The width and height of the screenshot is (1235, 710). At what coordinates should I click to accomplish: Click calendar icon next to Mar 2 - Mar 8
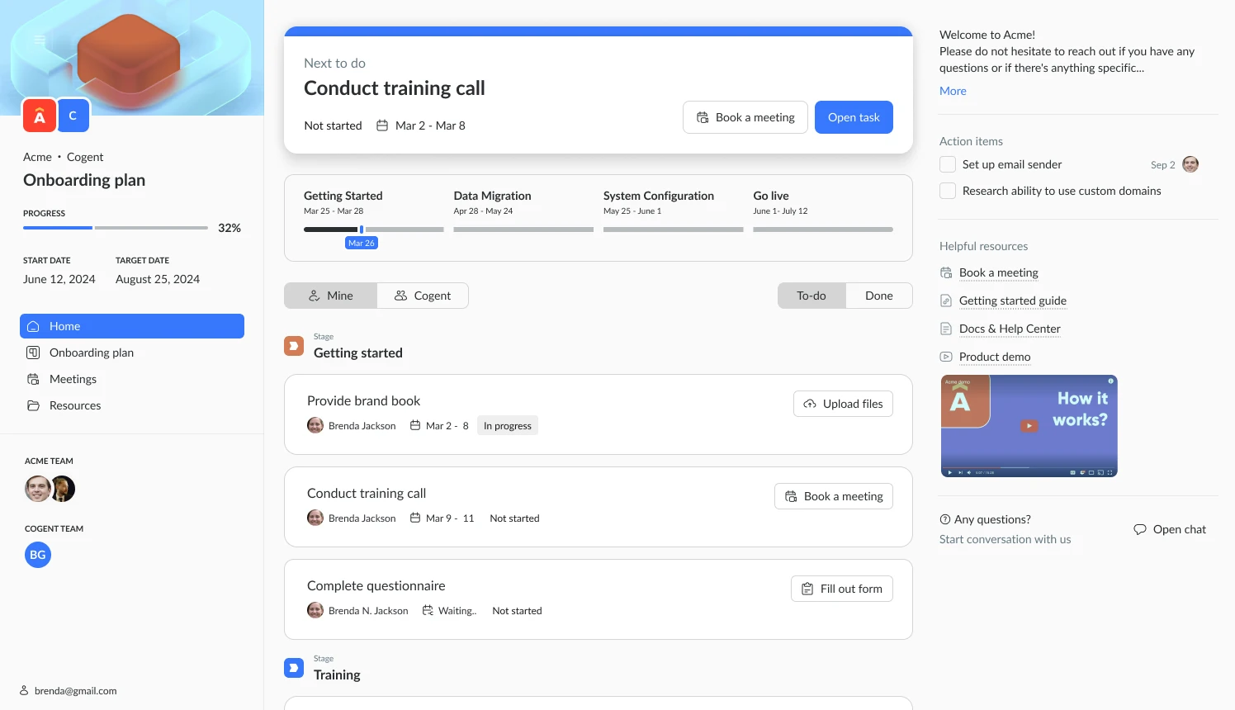pos(382,125)
